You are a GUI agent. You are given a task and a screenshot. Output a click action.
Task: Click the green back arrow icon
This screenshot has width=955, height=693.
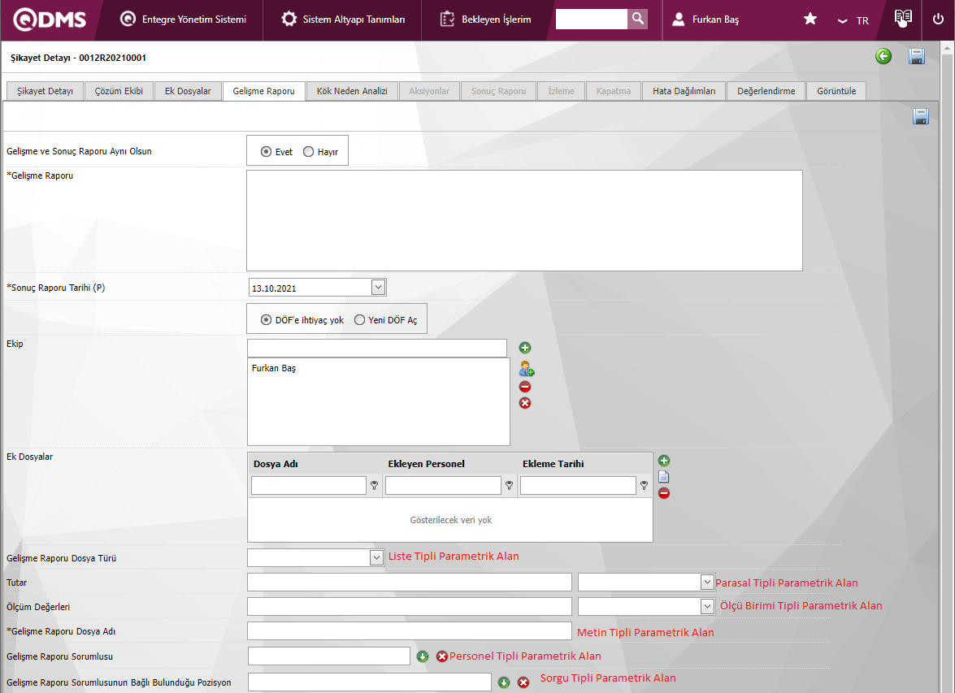tap(883, 56)
